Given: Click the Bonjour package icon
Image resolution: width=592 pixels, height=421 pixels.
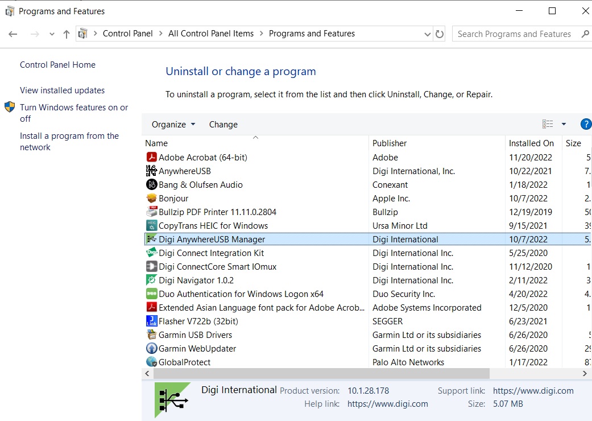Looking at the screenshot, I should [x=151, y=198].
